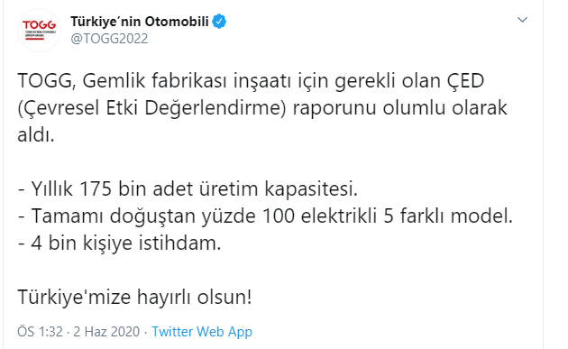The width and height of the screenshot is (568, 349).
Task: Click Türkiye'mize hayırlı olsun! text
Action: click(x=134, y=297)
